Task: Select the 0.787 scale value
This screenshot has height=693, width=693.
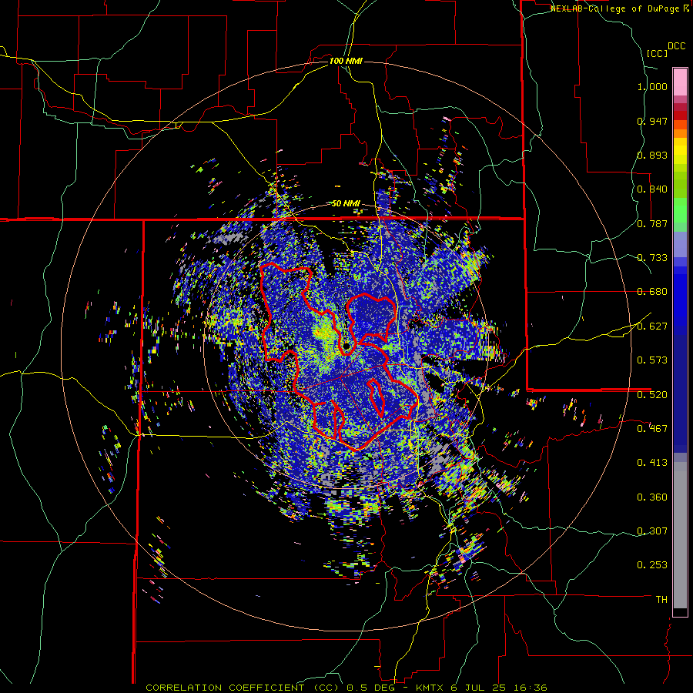Action: 652,223
